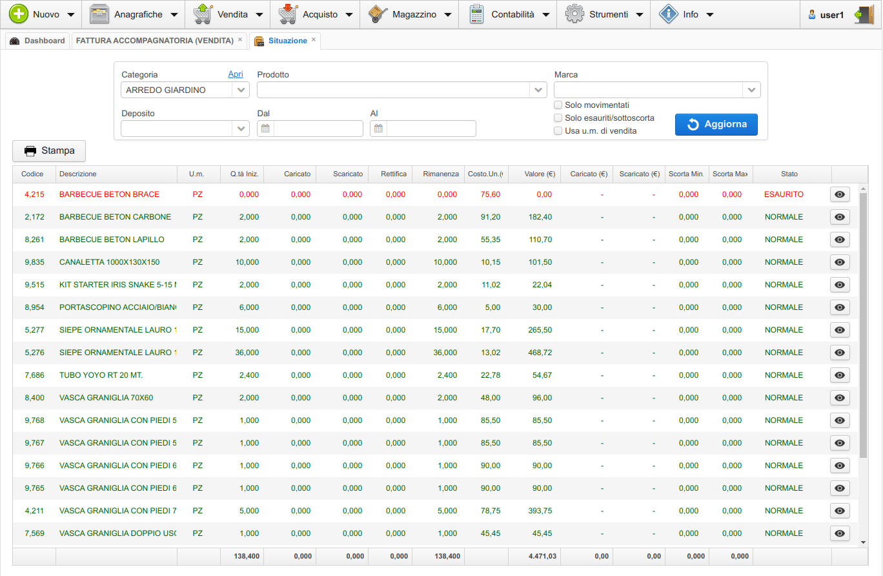View details of BARBECUE BETON LAPILLO
Screen dimensions: 883x576
pos(840,240)
